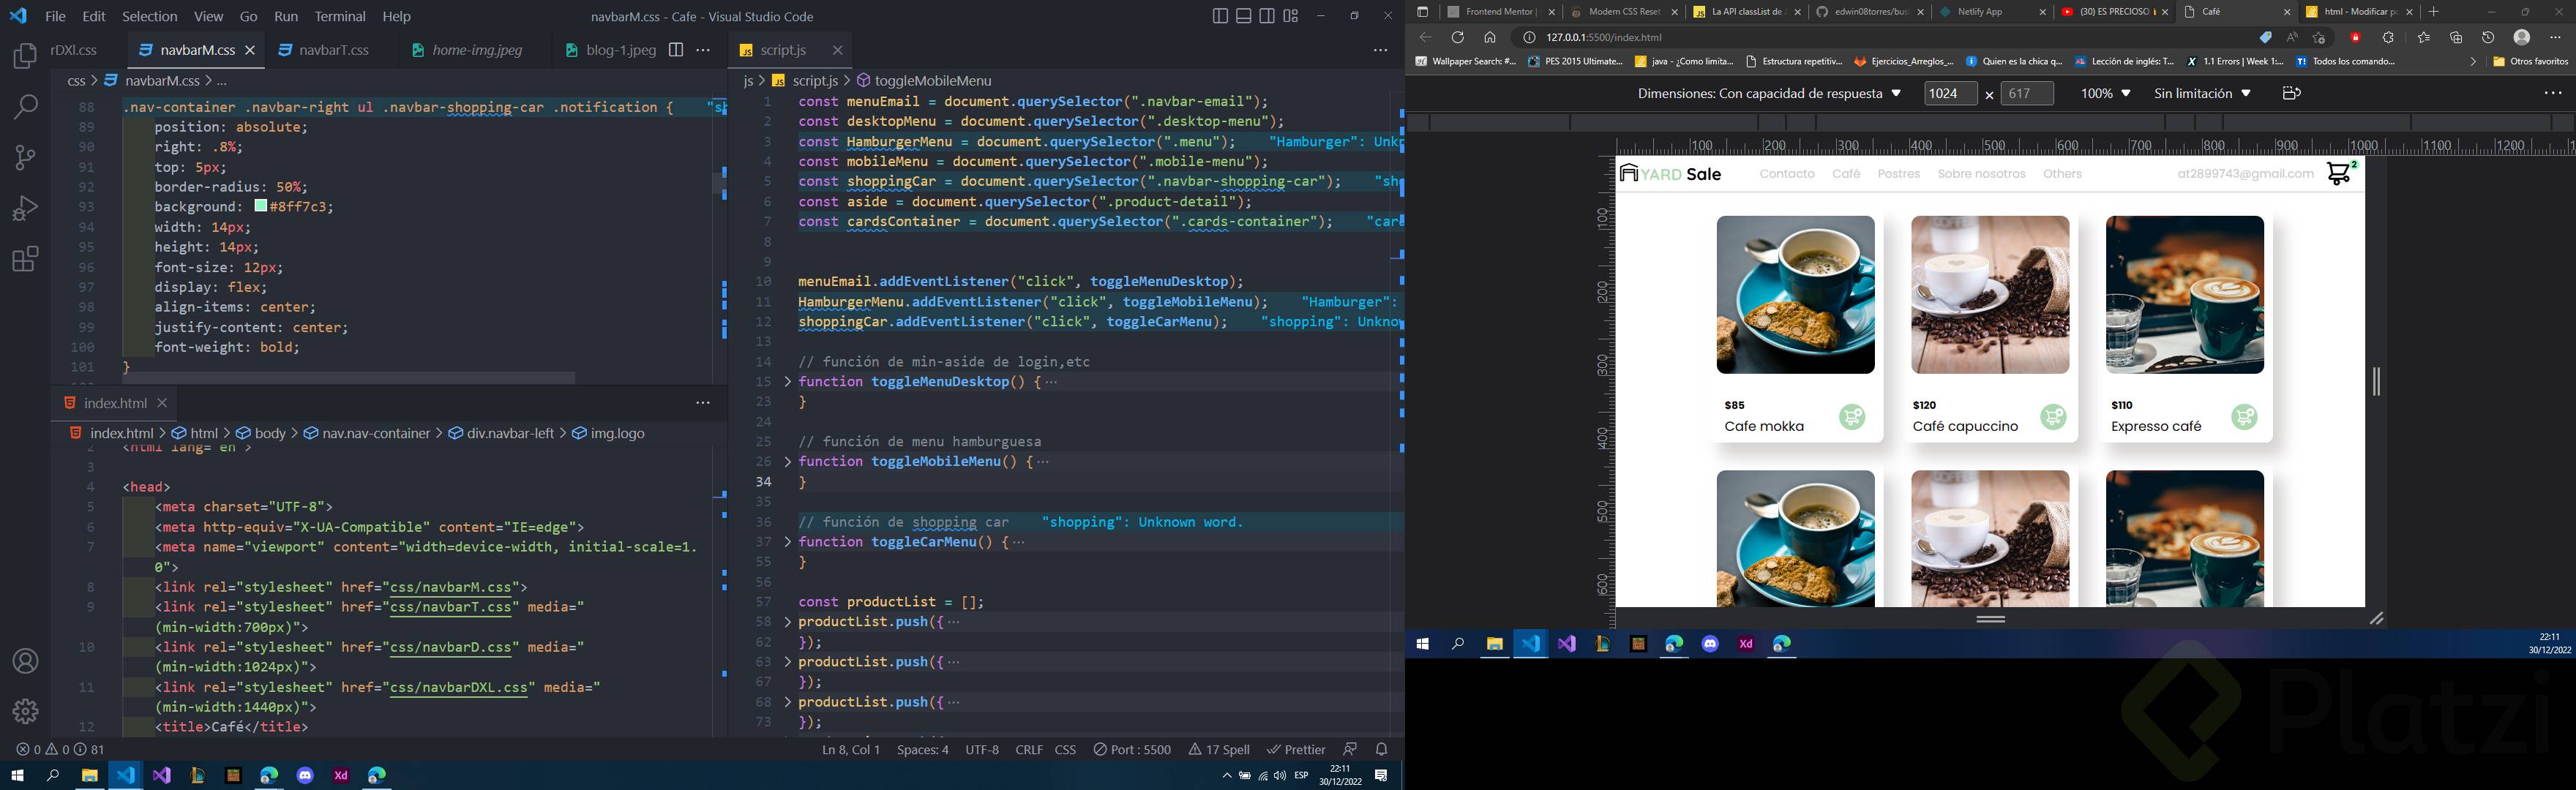The width and height of the screenshot is (2576, 790).
Task: Toggle the secondary side bar in VS Code
Action: (1267, 16)
